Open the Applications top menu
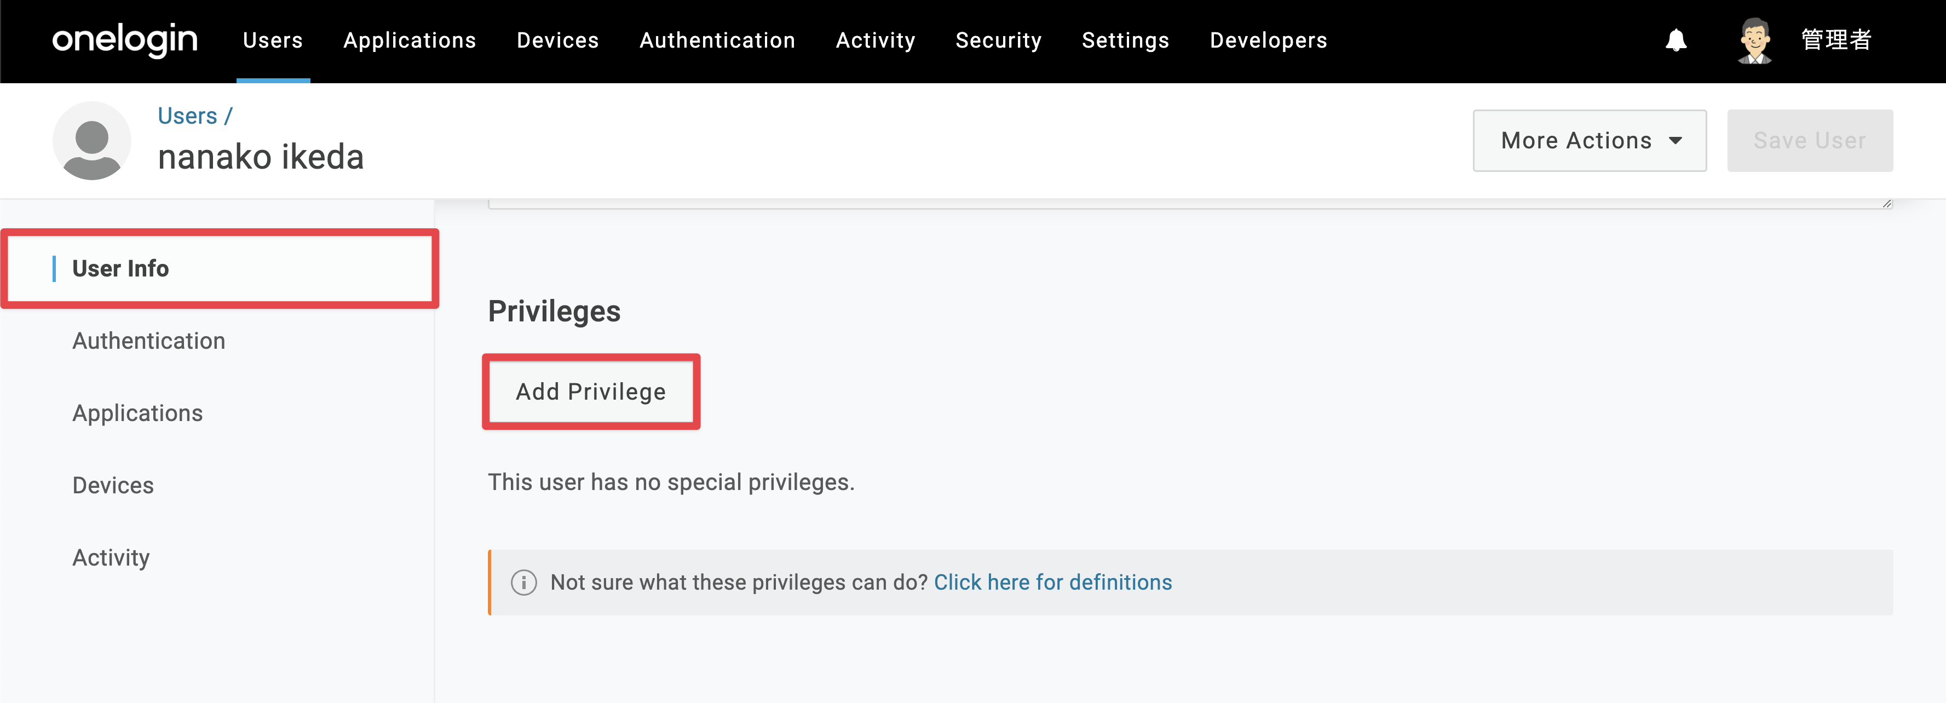 [410, 40]
